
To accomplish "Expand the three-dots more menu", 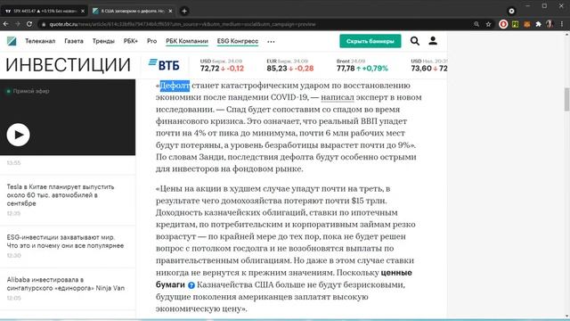I will click(271, 42).
